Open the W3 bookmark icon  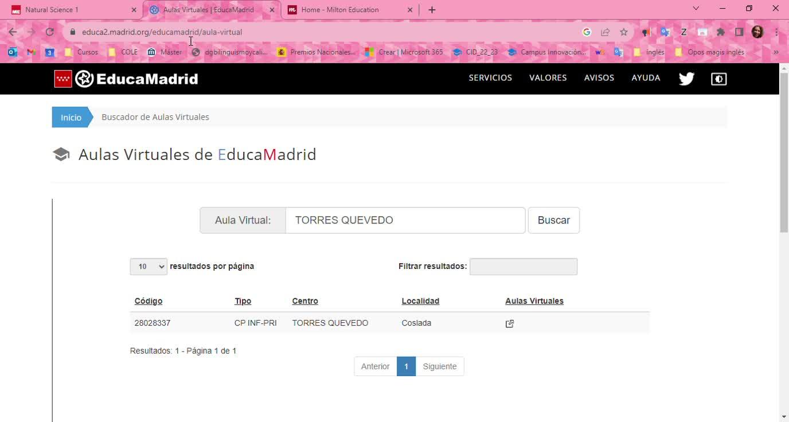pos(600,52)
